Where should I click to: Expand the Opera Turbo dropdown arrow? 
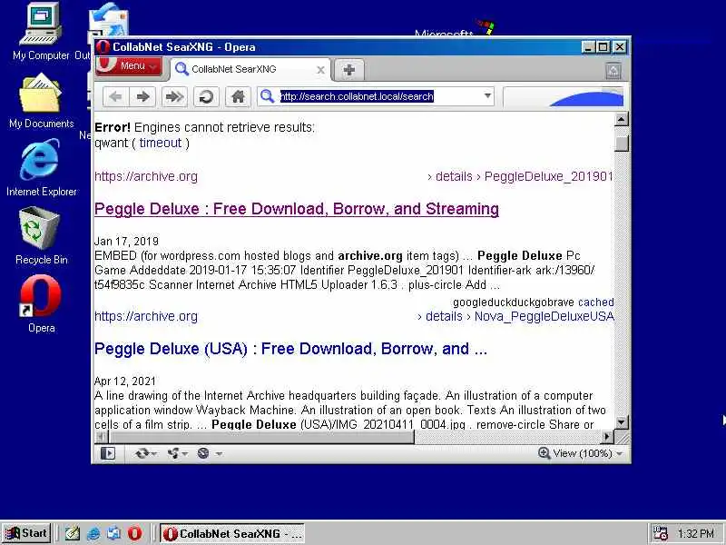click(219, 453)
